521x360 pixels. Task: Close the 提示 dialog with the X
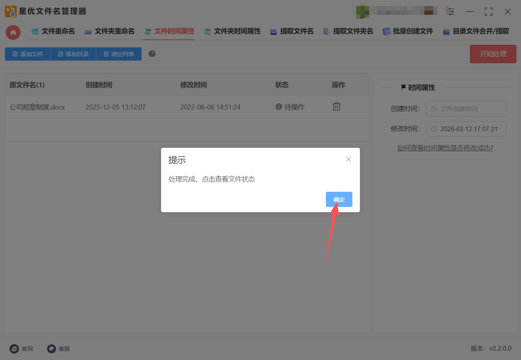(348, 159)
